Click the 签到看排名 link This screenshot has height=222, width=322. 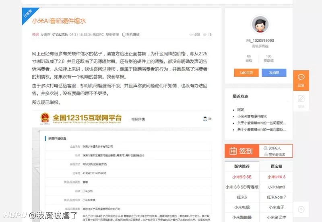pos(277,155)
